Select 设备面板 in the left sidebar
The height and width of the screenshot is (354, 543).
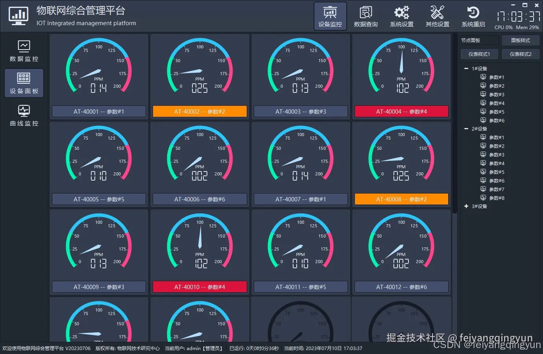(x=24, y=83)
